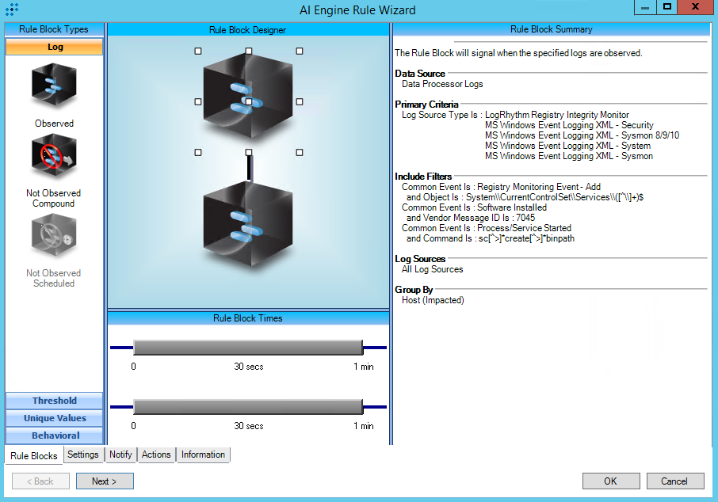Viewport: 718px width, 502px height.
Task: Click the connector line between rule blocks
Action: 249,167
